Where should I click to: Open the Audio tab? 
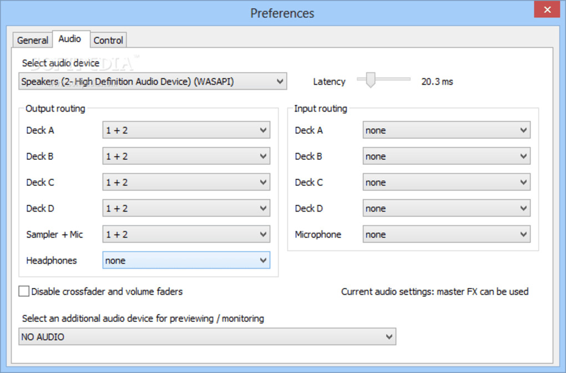click(x=69, y=39)
